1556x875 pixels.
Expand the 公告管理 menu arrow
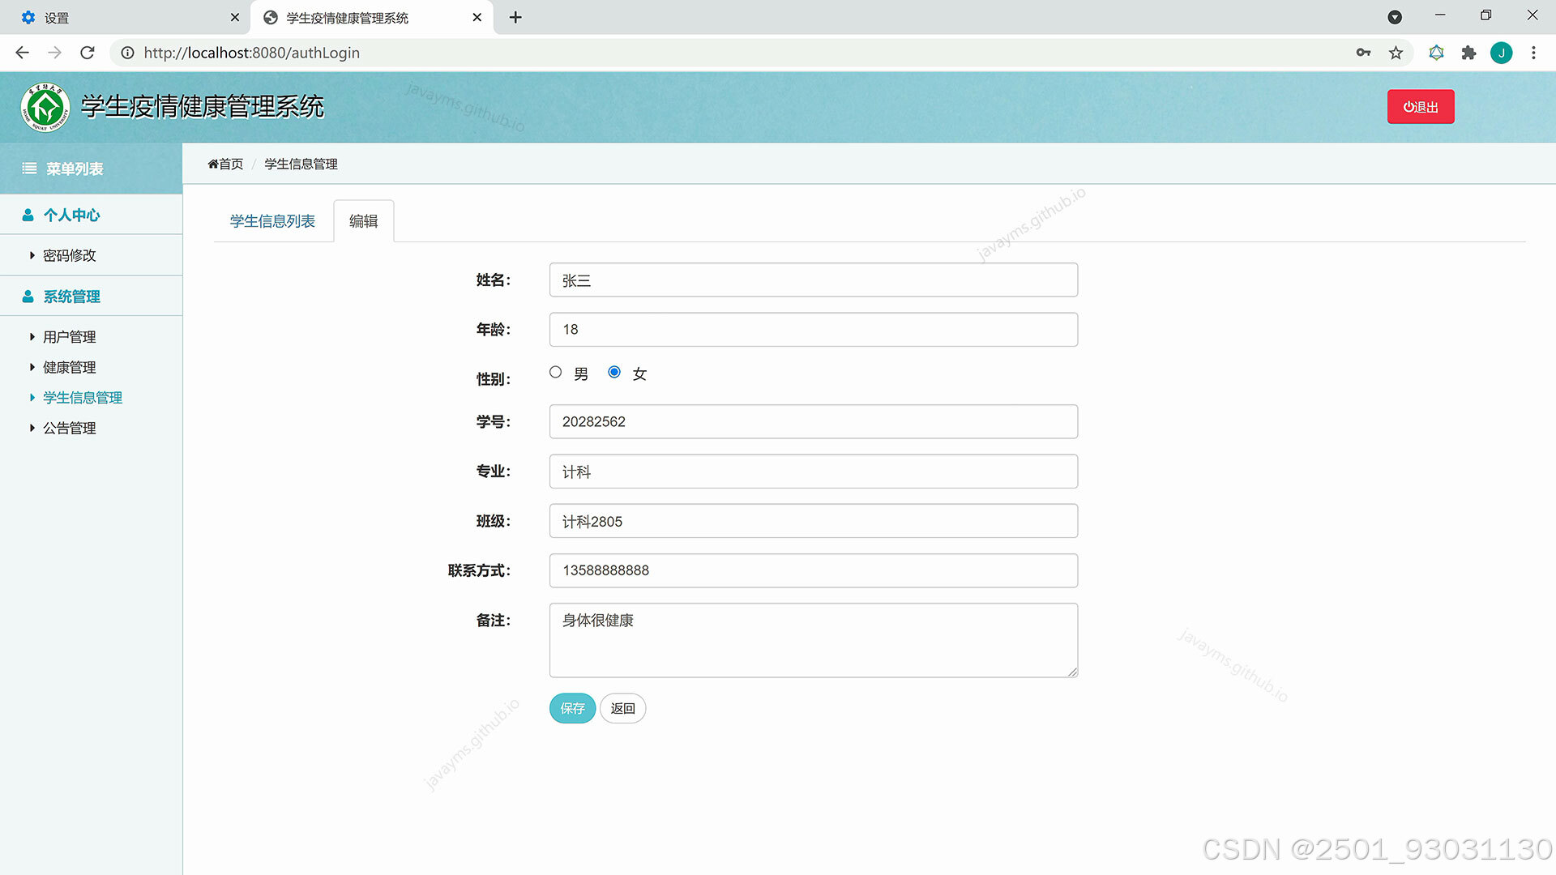tap(32, 428)
